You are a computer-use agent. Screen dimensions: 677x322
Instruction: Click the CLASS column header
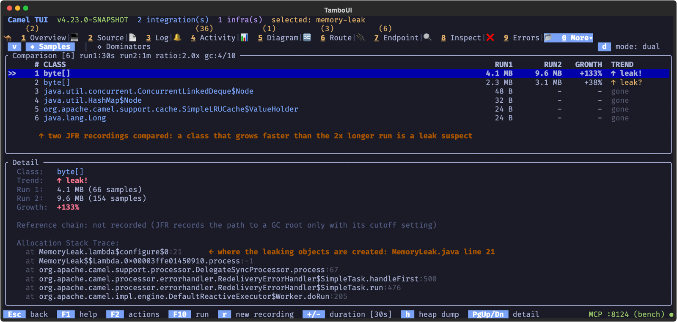55,64
